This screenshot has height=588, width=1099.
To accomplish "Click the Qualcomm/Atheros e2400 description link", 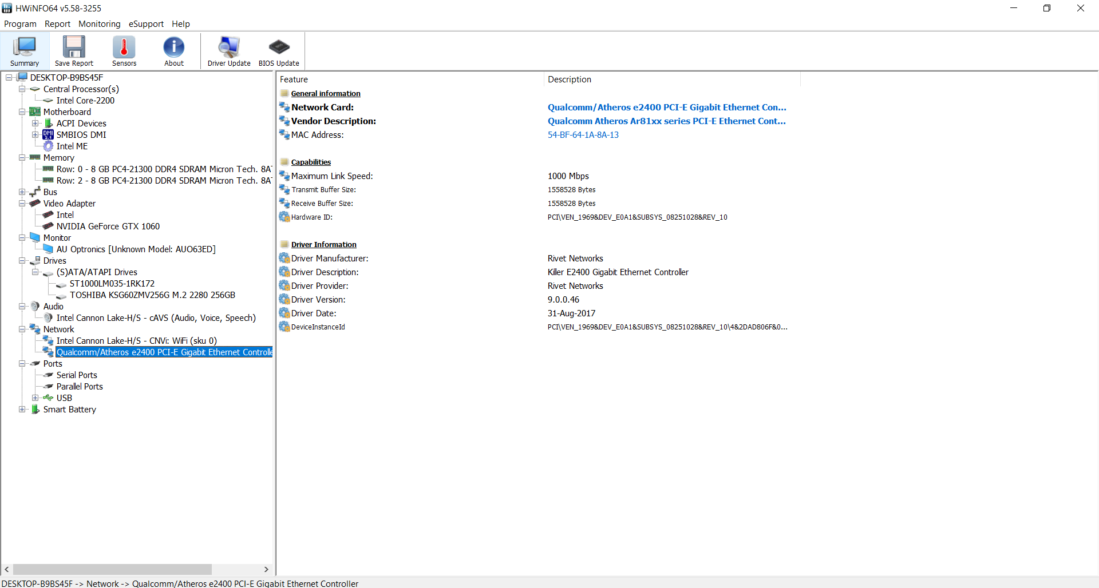I will pyautogui.click(x=667, y=107).
